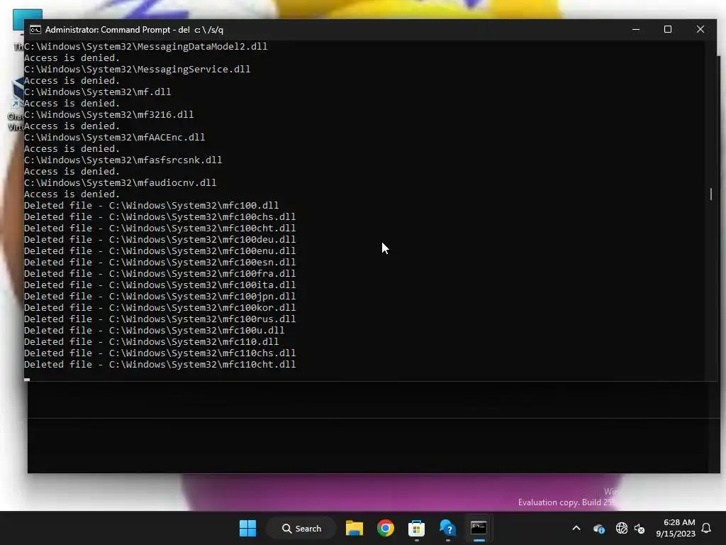Minimize the Command Prompt window
This screenshot has height=545, width=726.
click(636, 29)
